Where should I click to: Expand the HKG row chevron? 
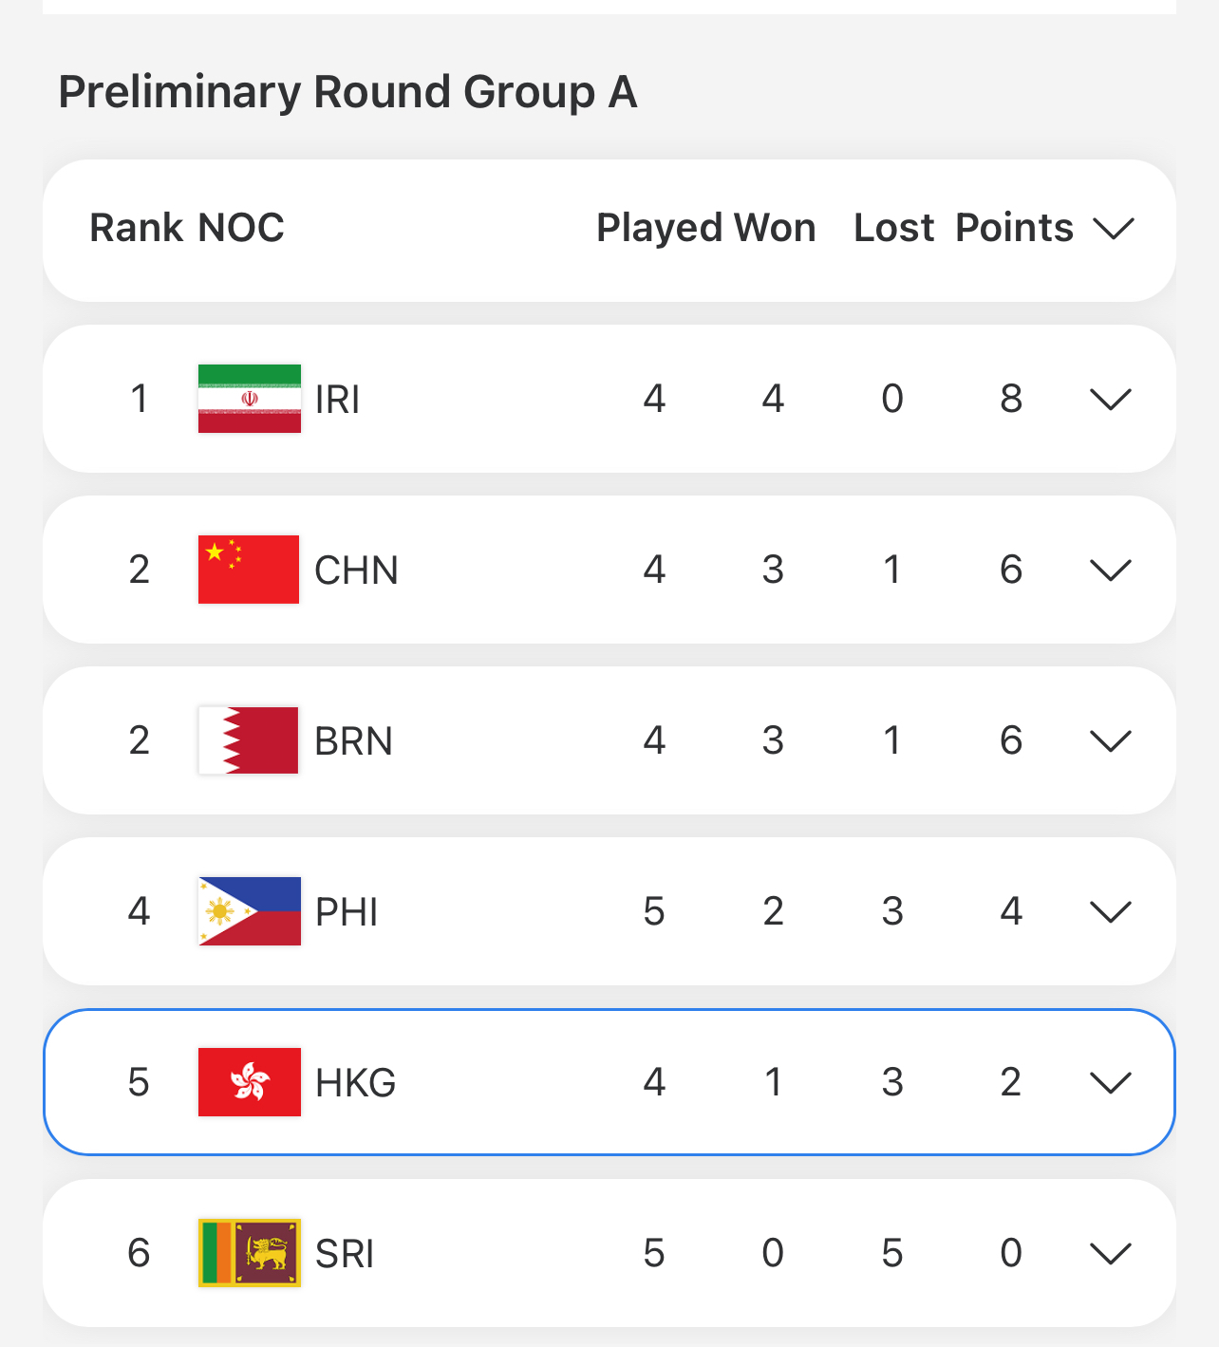pyautogui.click(x=1111, y=1083)
